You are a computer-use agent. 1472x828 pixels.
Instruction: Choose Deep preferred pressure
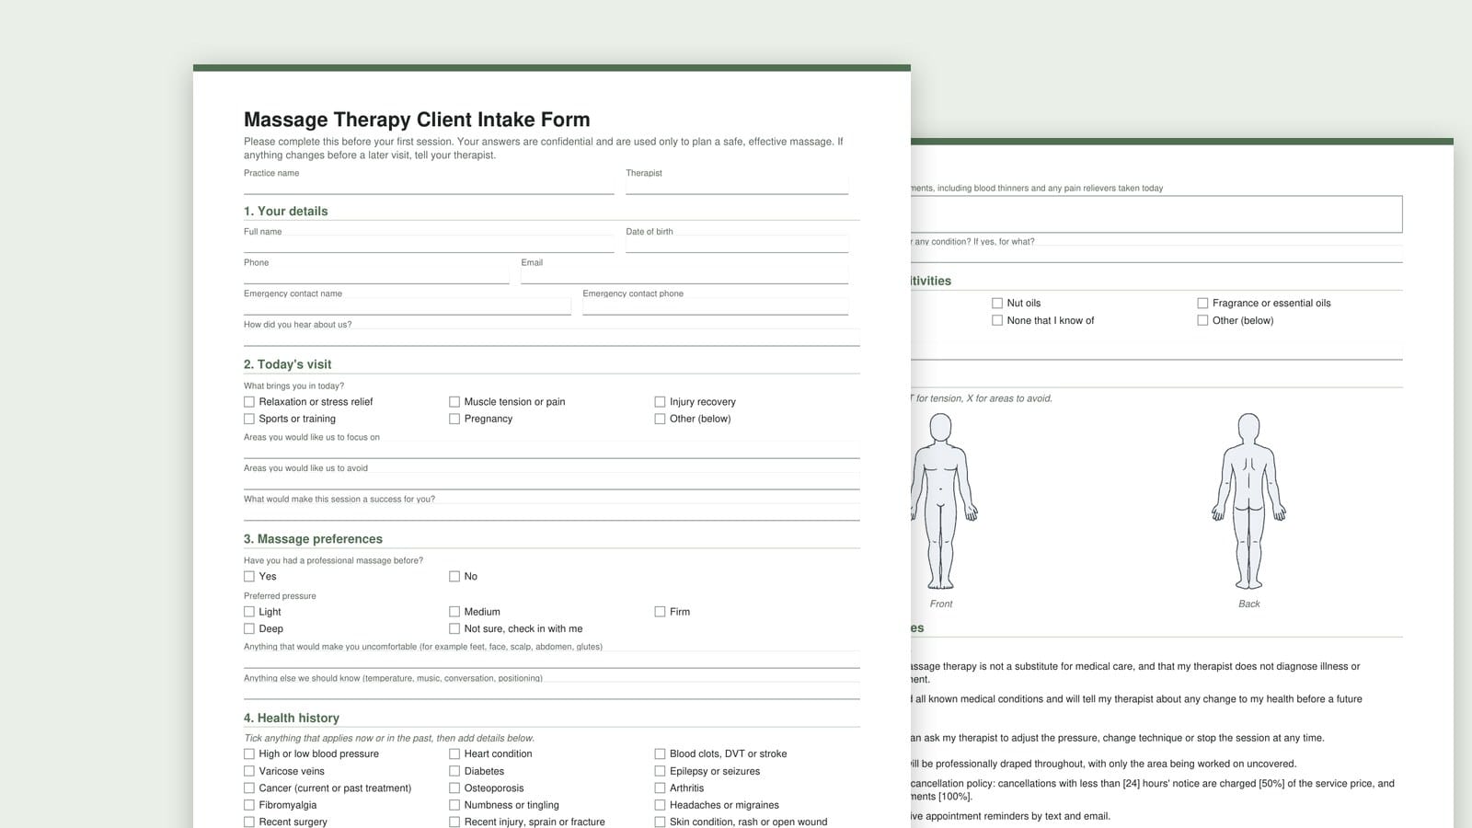click(x=249, y=629)
